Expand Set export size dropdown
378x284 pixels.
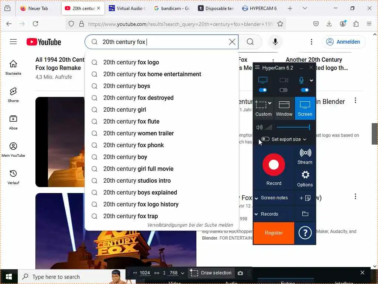305,139
